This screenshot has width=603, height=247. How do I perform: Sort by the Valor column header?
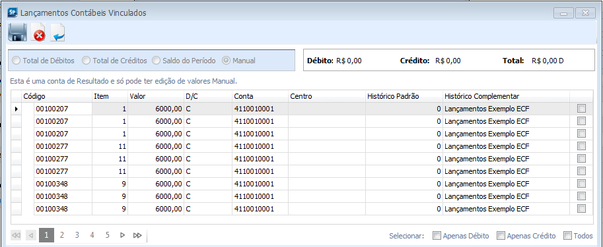pos(156,96)
